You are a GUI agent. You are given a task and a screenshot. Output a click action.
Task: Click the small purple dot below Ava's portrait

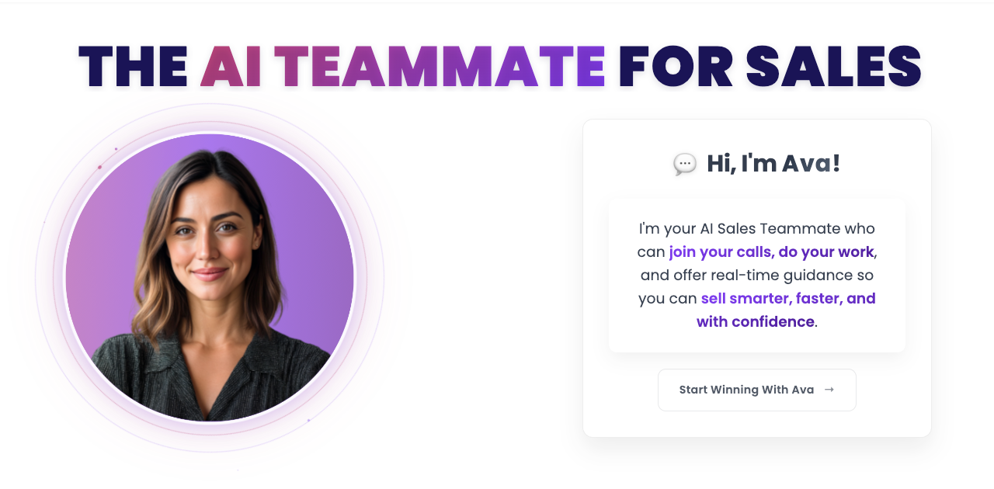(308, 421)
